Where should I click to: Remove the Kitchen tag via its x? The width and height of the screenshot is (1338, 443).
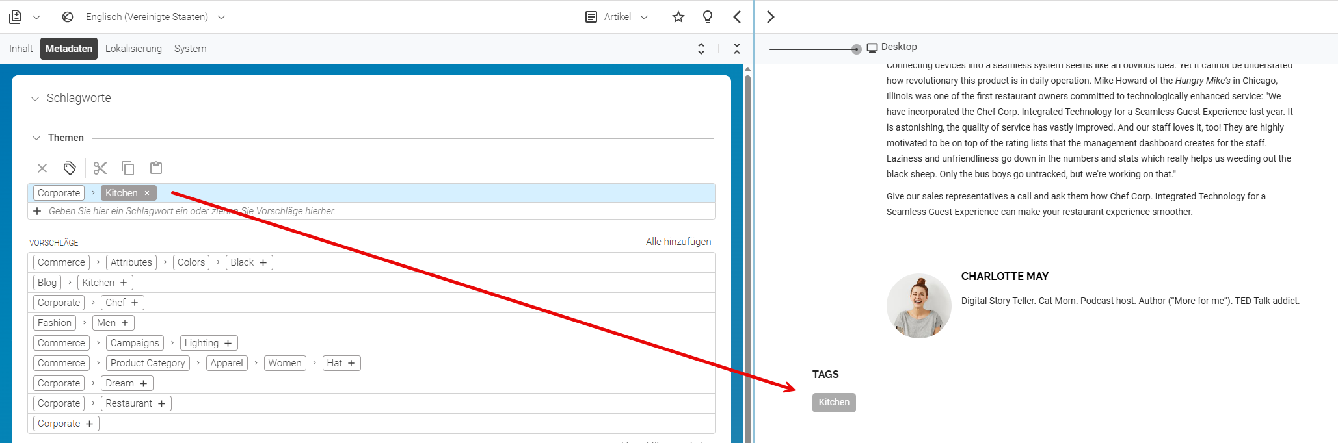click(147, 193)
